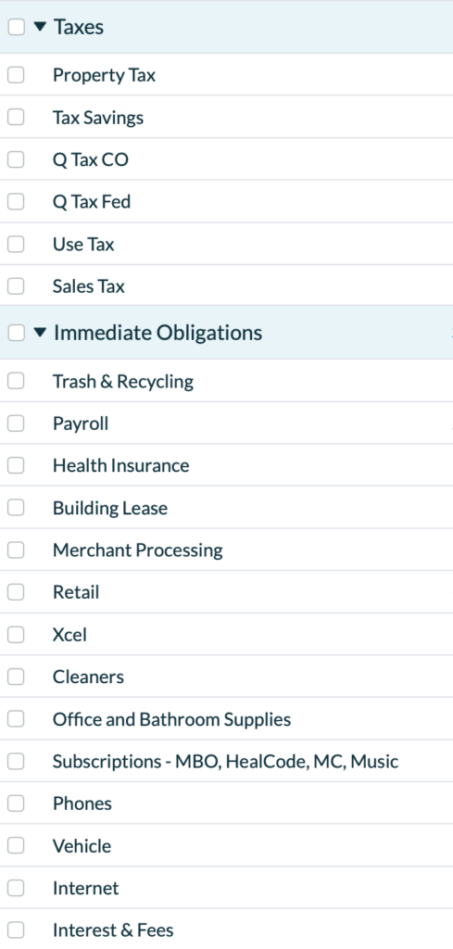Click the Office and Bathroom Supplies row

[226, 718]
